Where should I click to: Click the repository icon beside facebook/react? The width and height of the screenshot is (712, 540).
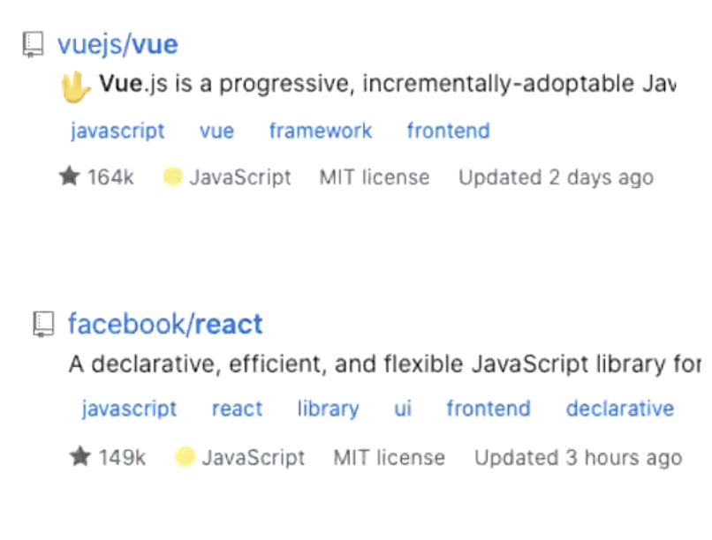[x=43, y=325]
